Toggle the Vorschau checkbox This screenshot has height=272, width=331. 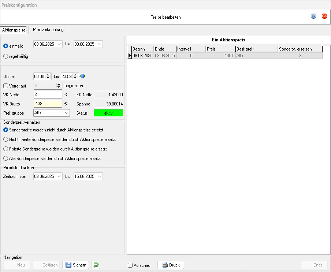click(x=130, y=265)
